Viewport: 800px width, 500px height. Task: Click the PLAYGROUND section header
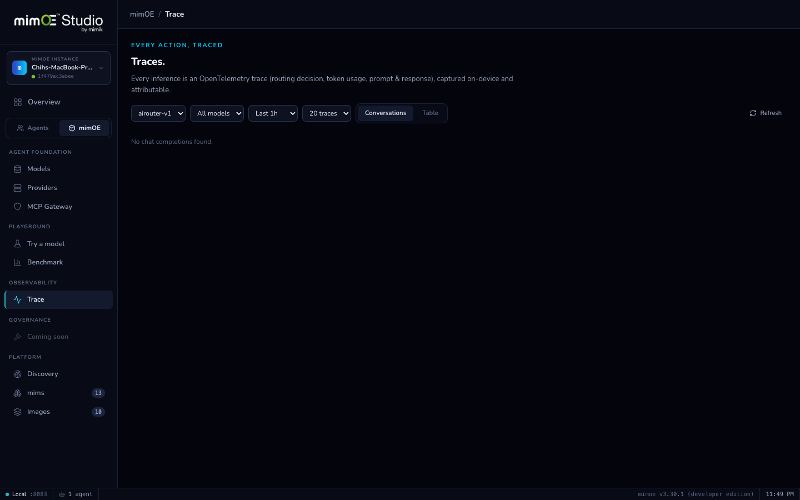[x=29, y=227]
